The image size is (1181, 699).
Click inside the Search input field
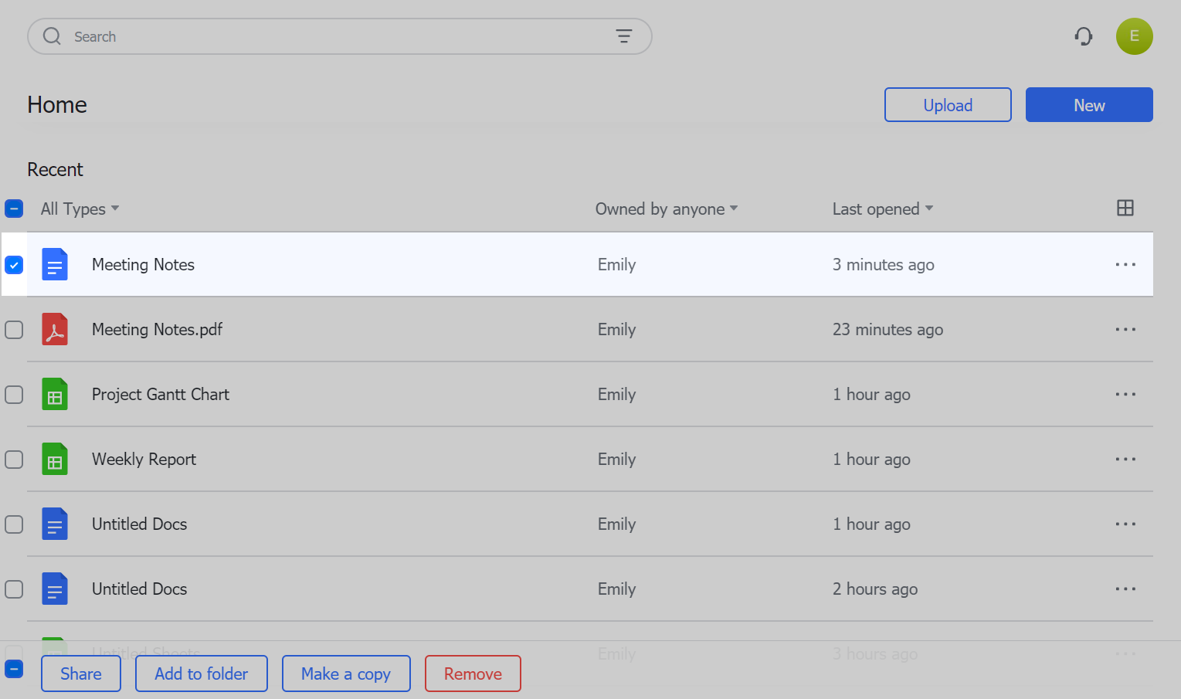pos(332,36)
